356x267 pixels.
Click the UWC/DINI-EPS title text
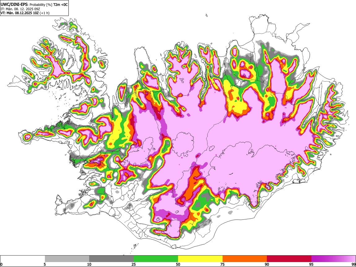[x=14, y=5]
